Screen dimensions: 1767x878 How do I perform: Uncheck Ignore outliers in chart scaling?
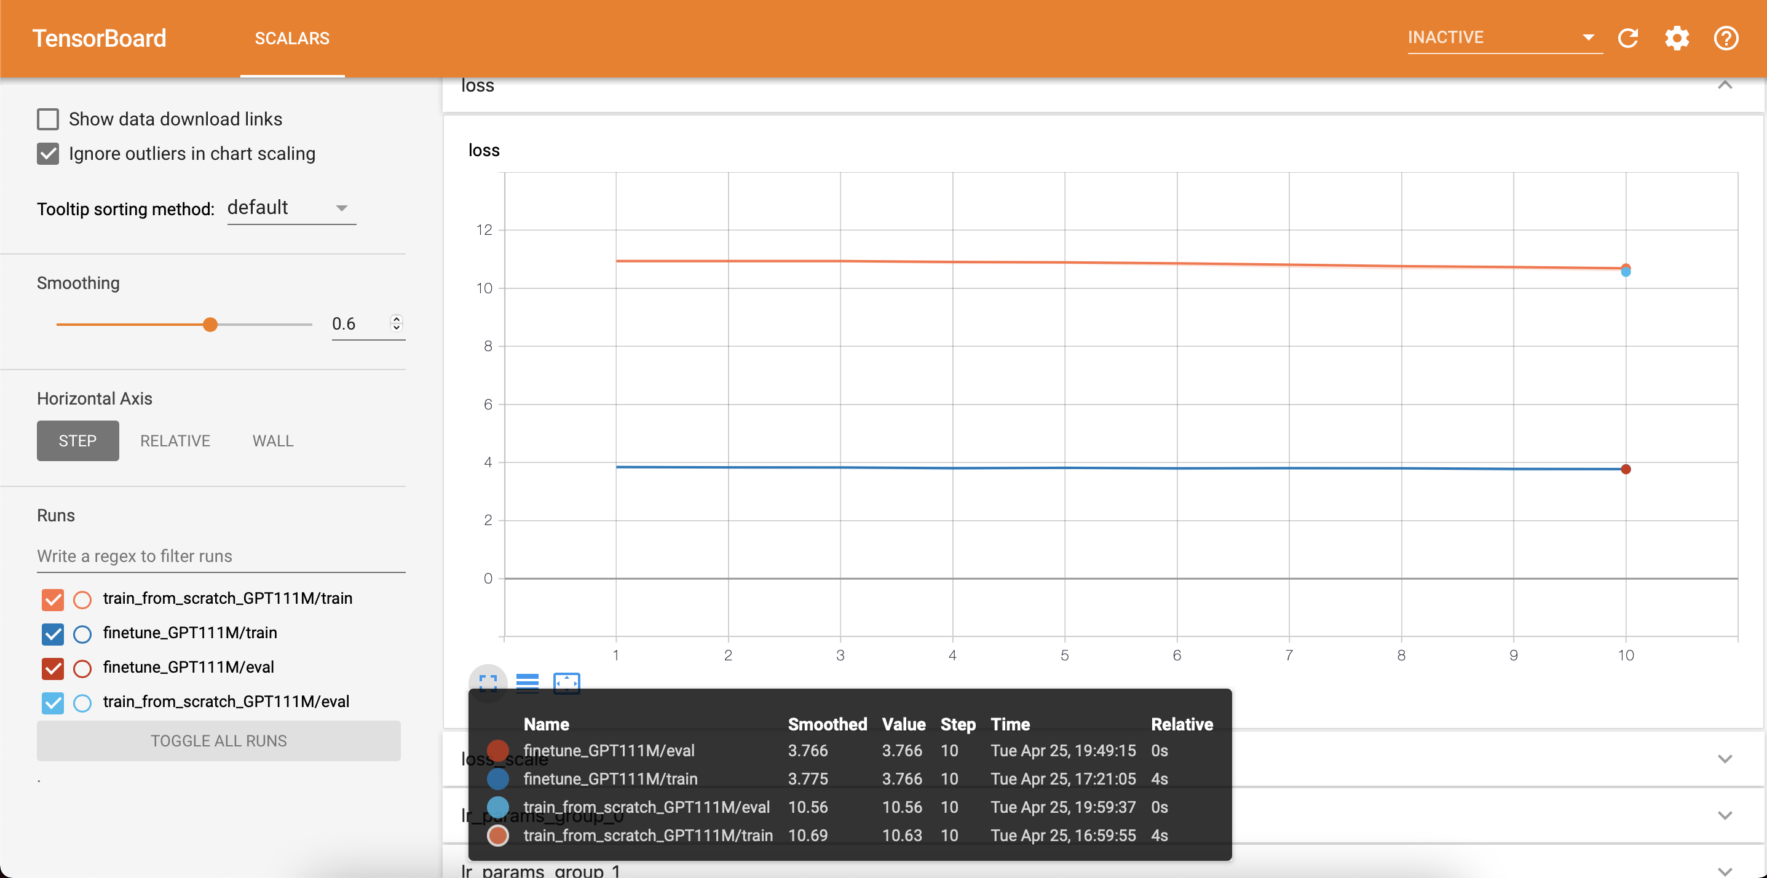(48, 154)
